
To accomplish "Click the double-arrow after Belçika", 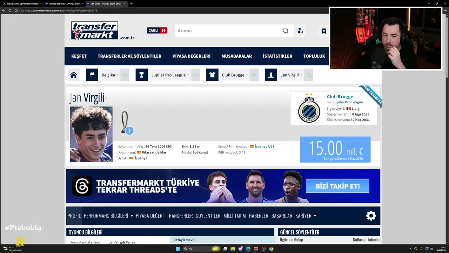I will click(x=125, y=75).
